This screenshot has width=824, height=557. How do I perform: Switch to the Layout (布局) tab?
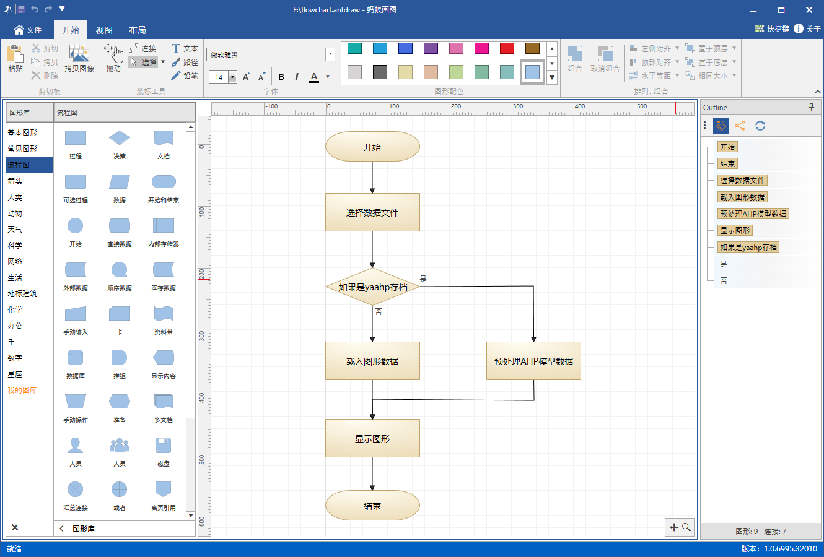coord(138,30)
